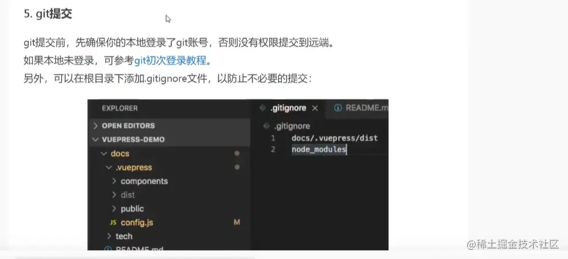Close the .gitignore editor tab

pos(315,108)
